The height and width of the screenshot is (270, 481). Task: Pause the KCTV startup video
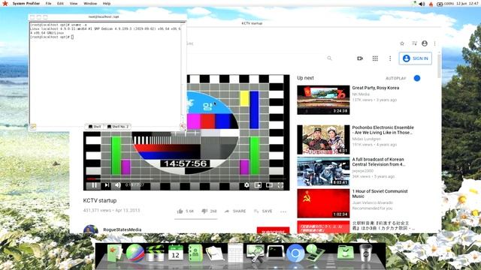[94, 185]
